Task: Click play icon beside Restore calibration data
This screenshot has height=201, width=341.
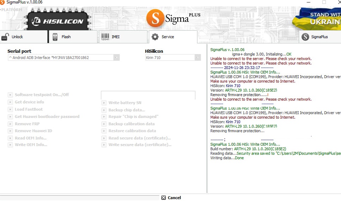Action: pos(104,131)
